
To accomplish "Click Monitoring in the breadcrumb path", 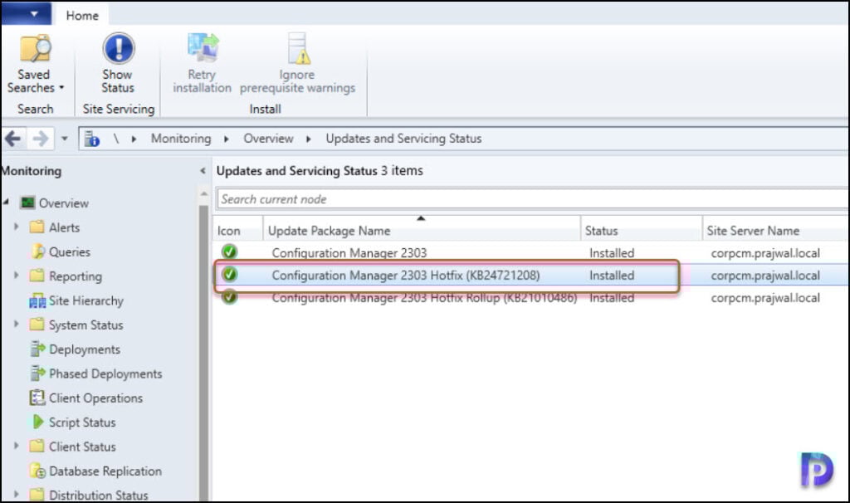I will 181,139.
